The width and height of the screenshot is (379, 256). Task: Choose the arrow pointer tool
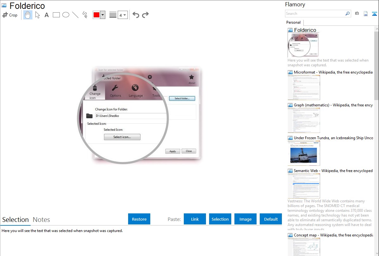pyautogui.click(x=37, y=15)
